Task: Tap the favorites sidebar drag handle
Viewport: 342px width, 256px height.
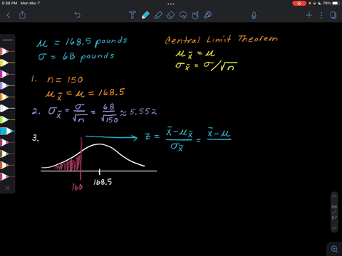Action: pos(7,40)
